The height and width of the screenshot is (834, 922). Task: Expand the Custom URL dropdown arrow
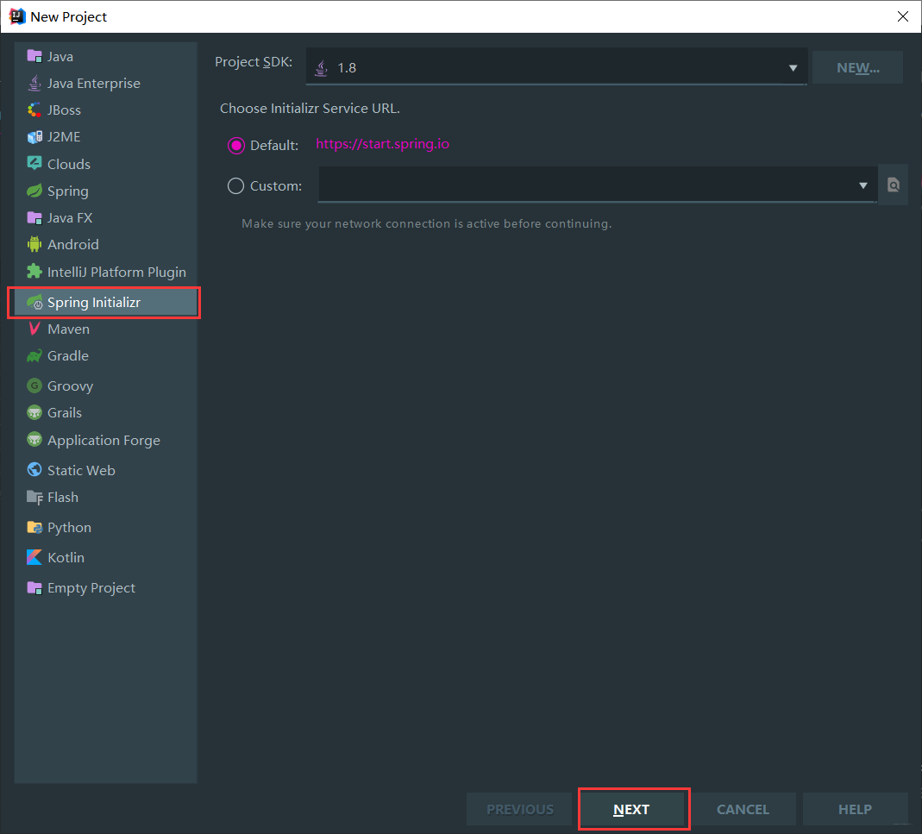[x=863, y=186]
